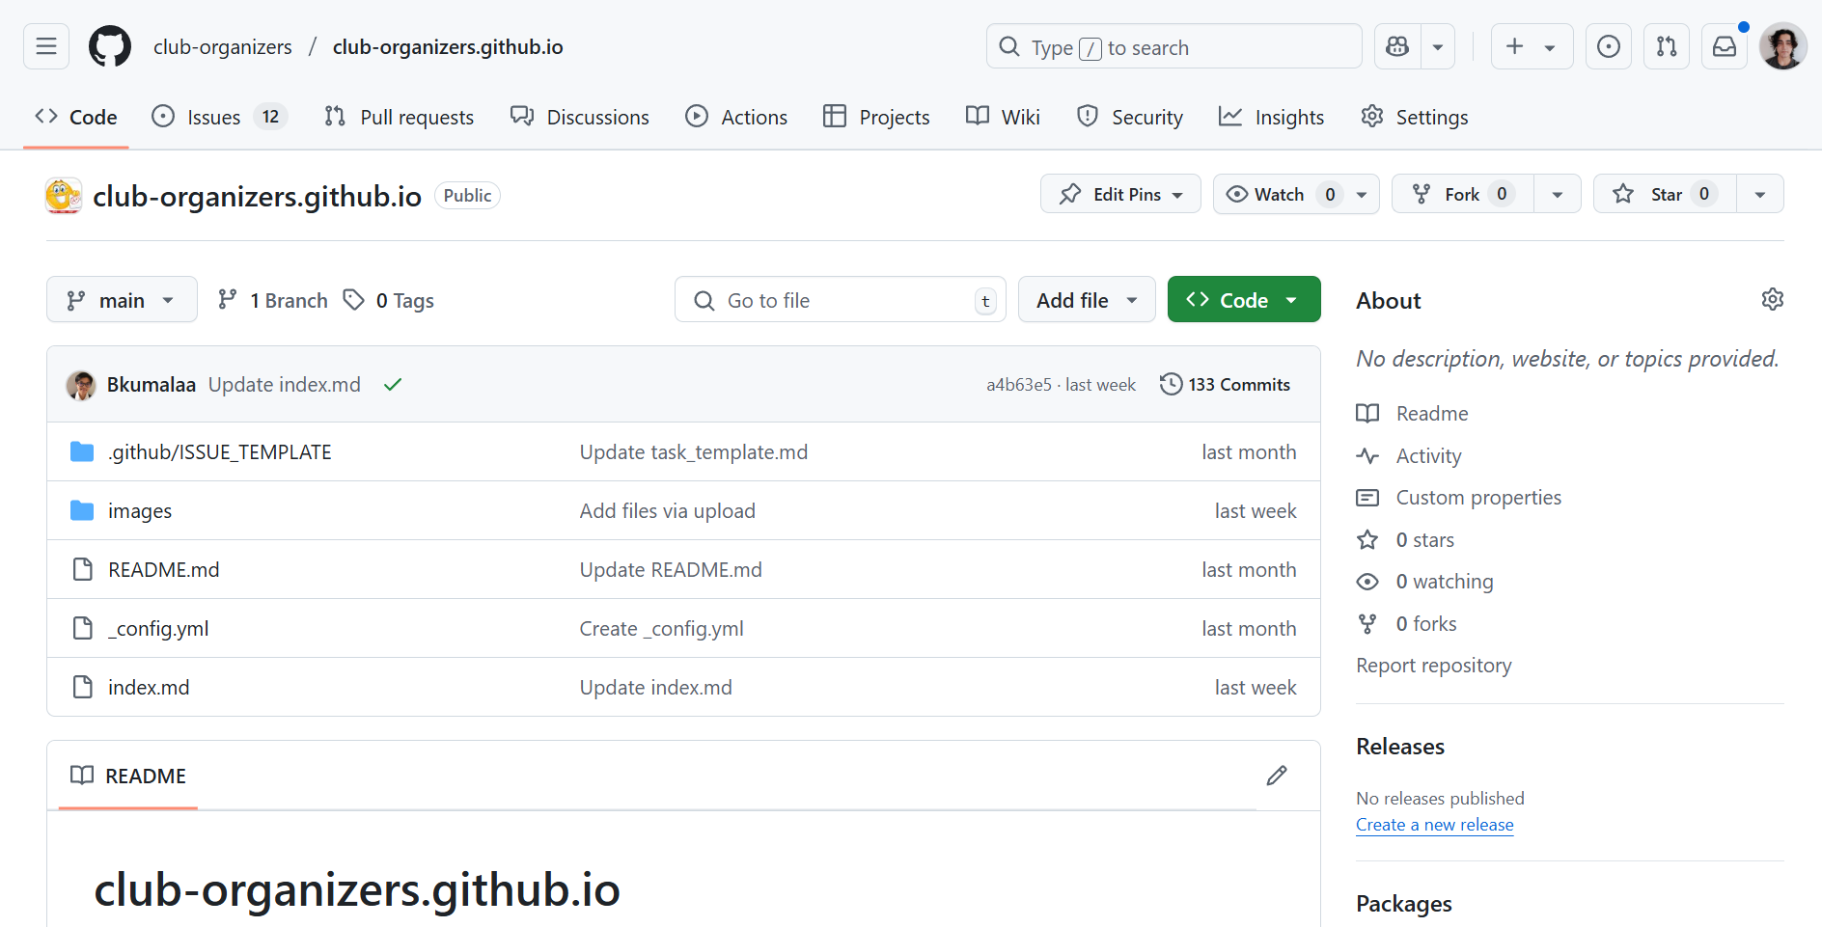
Task: Open the green Code dropdown
Action: tap(1243, 300)
